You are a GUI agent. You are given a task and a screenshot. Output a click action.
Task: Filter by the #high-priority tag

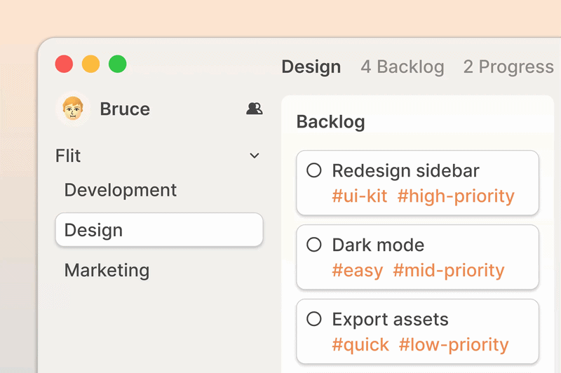pos(456,196)
